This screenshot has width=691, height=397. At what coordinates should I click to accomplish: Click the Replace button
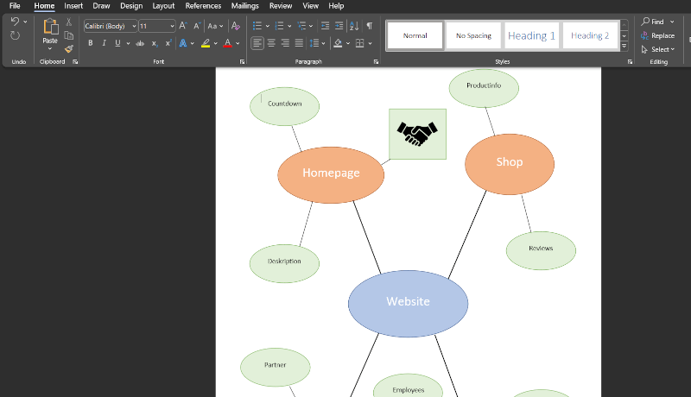(657, 35)
